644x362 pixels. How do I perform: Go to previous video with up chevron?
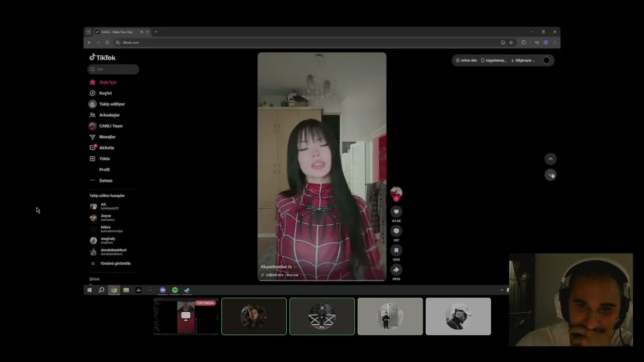(550, 159)
